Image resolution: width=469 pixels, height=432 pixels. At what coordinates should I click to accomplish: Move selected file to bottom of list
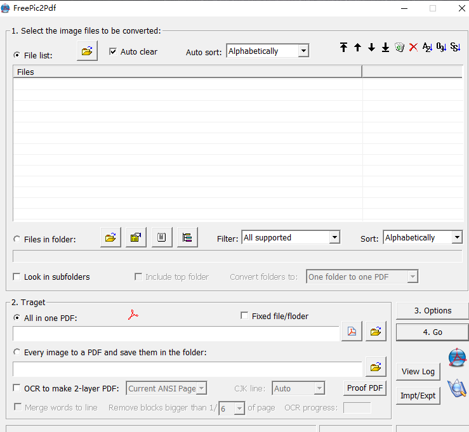pos(385,47)
